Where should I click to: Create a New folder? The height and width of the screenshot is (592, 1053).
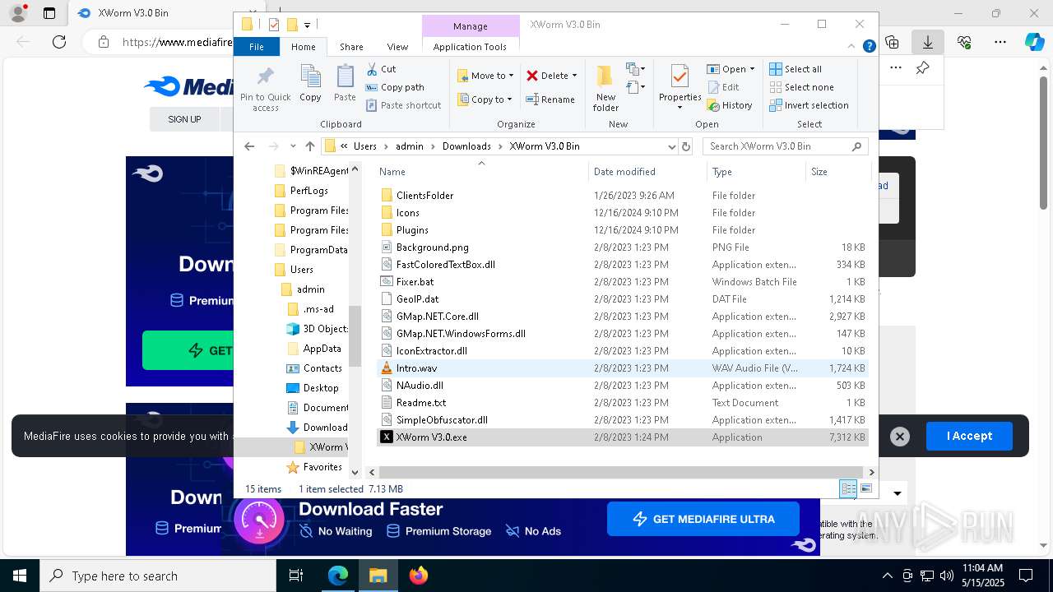tap(605, 88)
